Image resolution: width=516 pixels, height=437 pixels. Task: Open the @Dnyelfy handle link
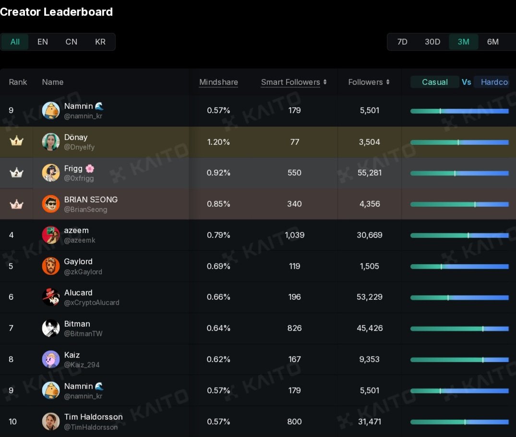coord(79,147)
